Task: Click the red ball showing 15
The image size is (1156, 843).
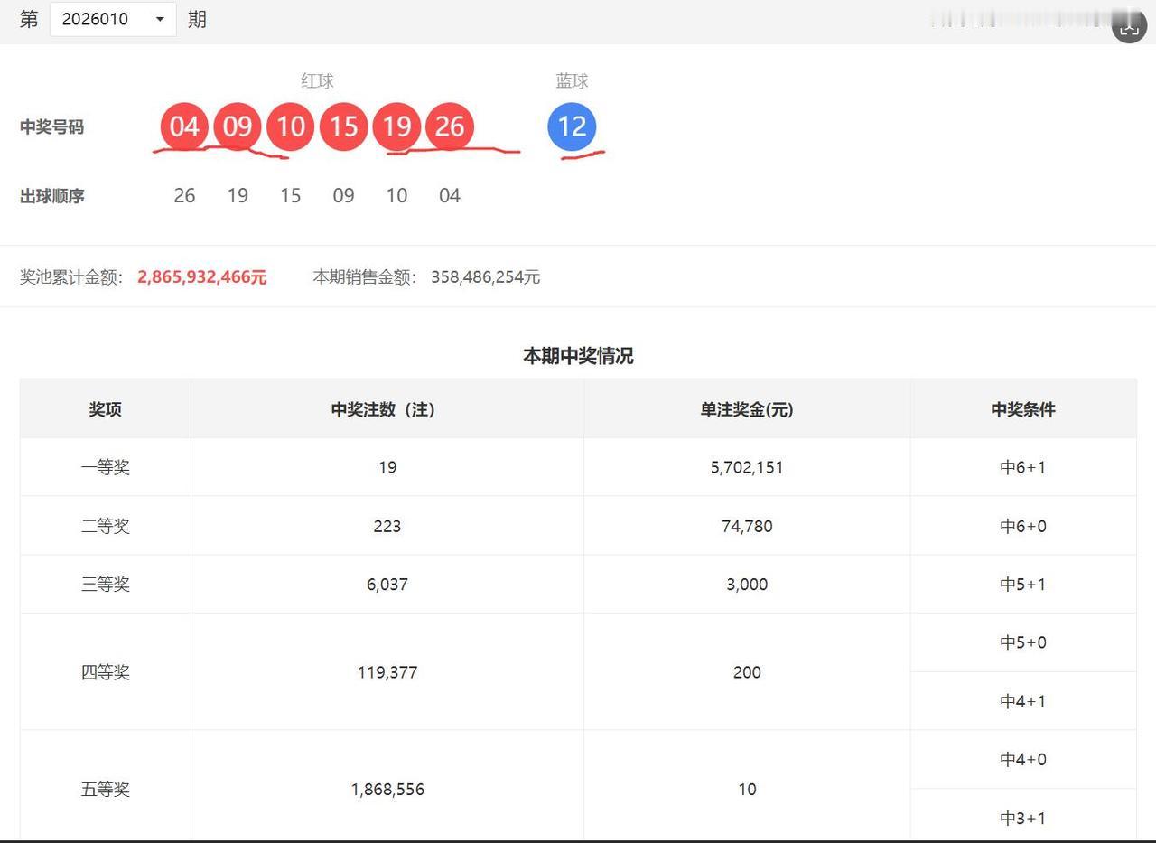Action: 343,126
